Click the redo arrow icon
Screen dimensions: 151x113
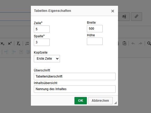click(140, 44)
